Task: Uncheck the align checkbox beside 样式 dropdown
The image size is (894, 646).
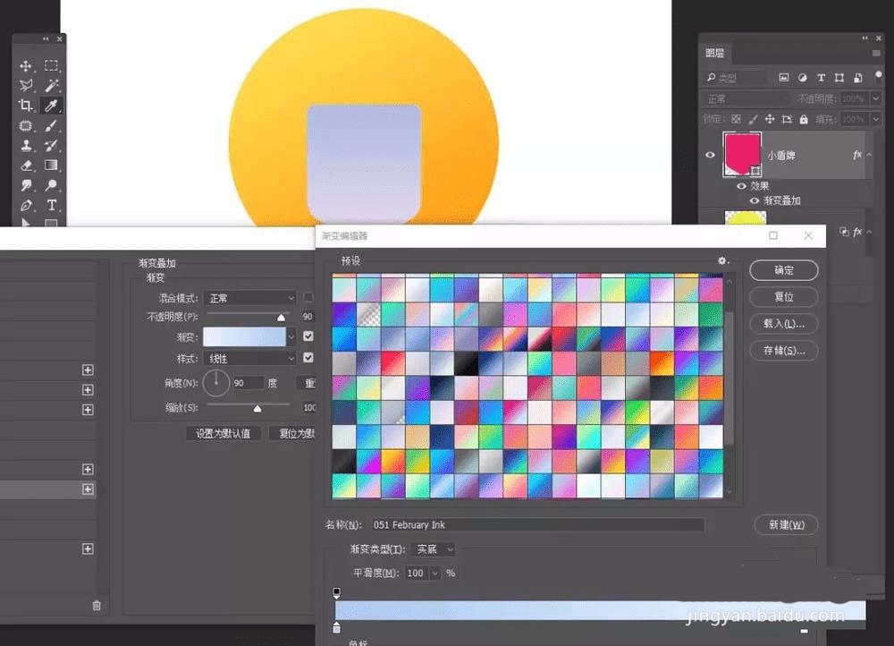Action: [x=308, y=357]
